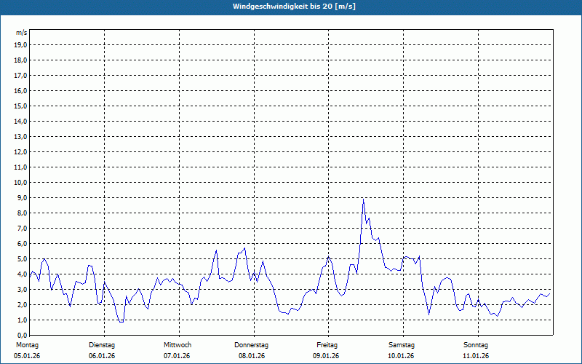Image resolution: width=582 pixels, height=364 pixels.
Task: Select the 'Donnerstag' day label
Action: pyautogui.click(x=252, y=344)
